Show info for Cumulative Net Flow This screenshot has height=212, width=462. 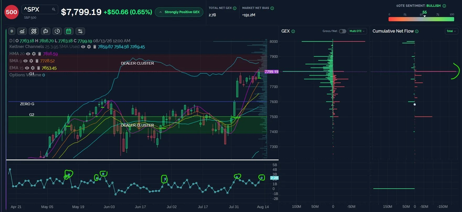click(x=417, y=31)
